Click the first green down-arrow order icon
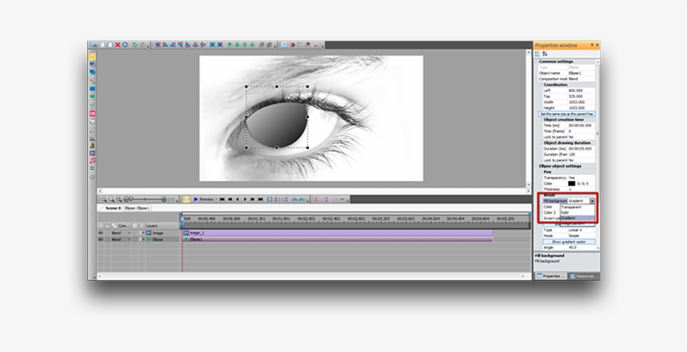687x352 pixels. click(x=237, y=44)
